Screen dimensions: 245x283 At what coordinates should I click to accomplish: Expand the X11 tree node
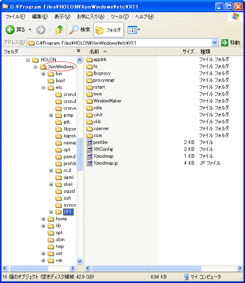51,212
